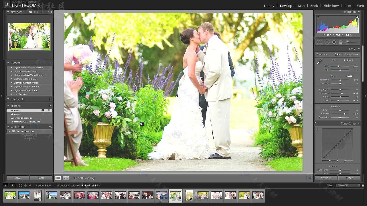Open second window display 2 button
Viewport: 367px width, 206px height.
[13, 185]
